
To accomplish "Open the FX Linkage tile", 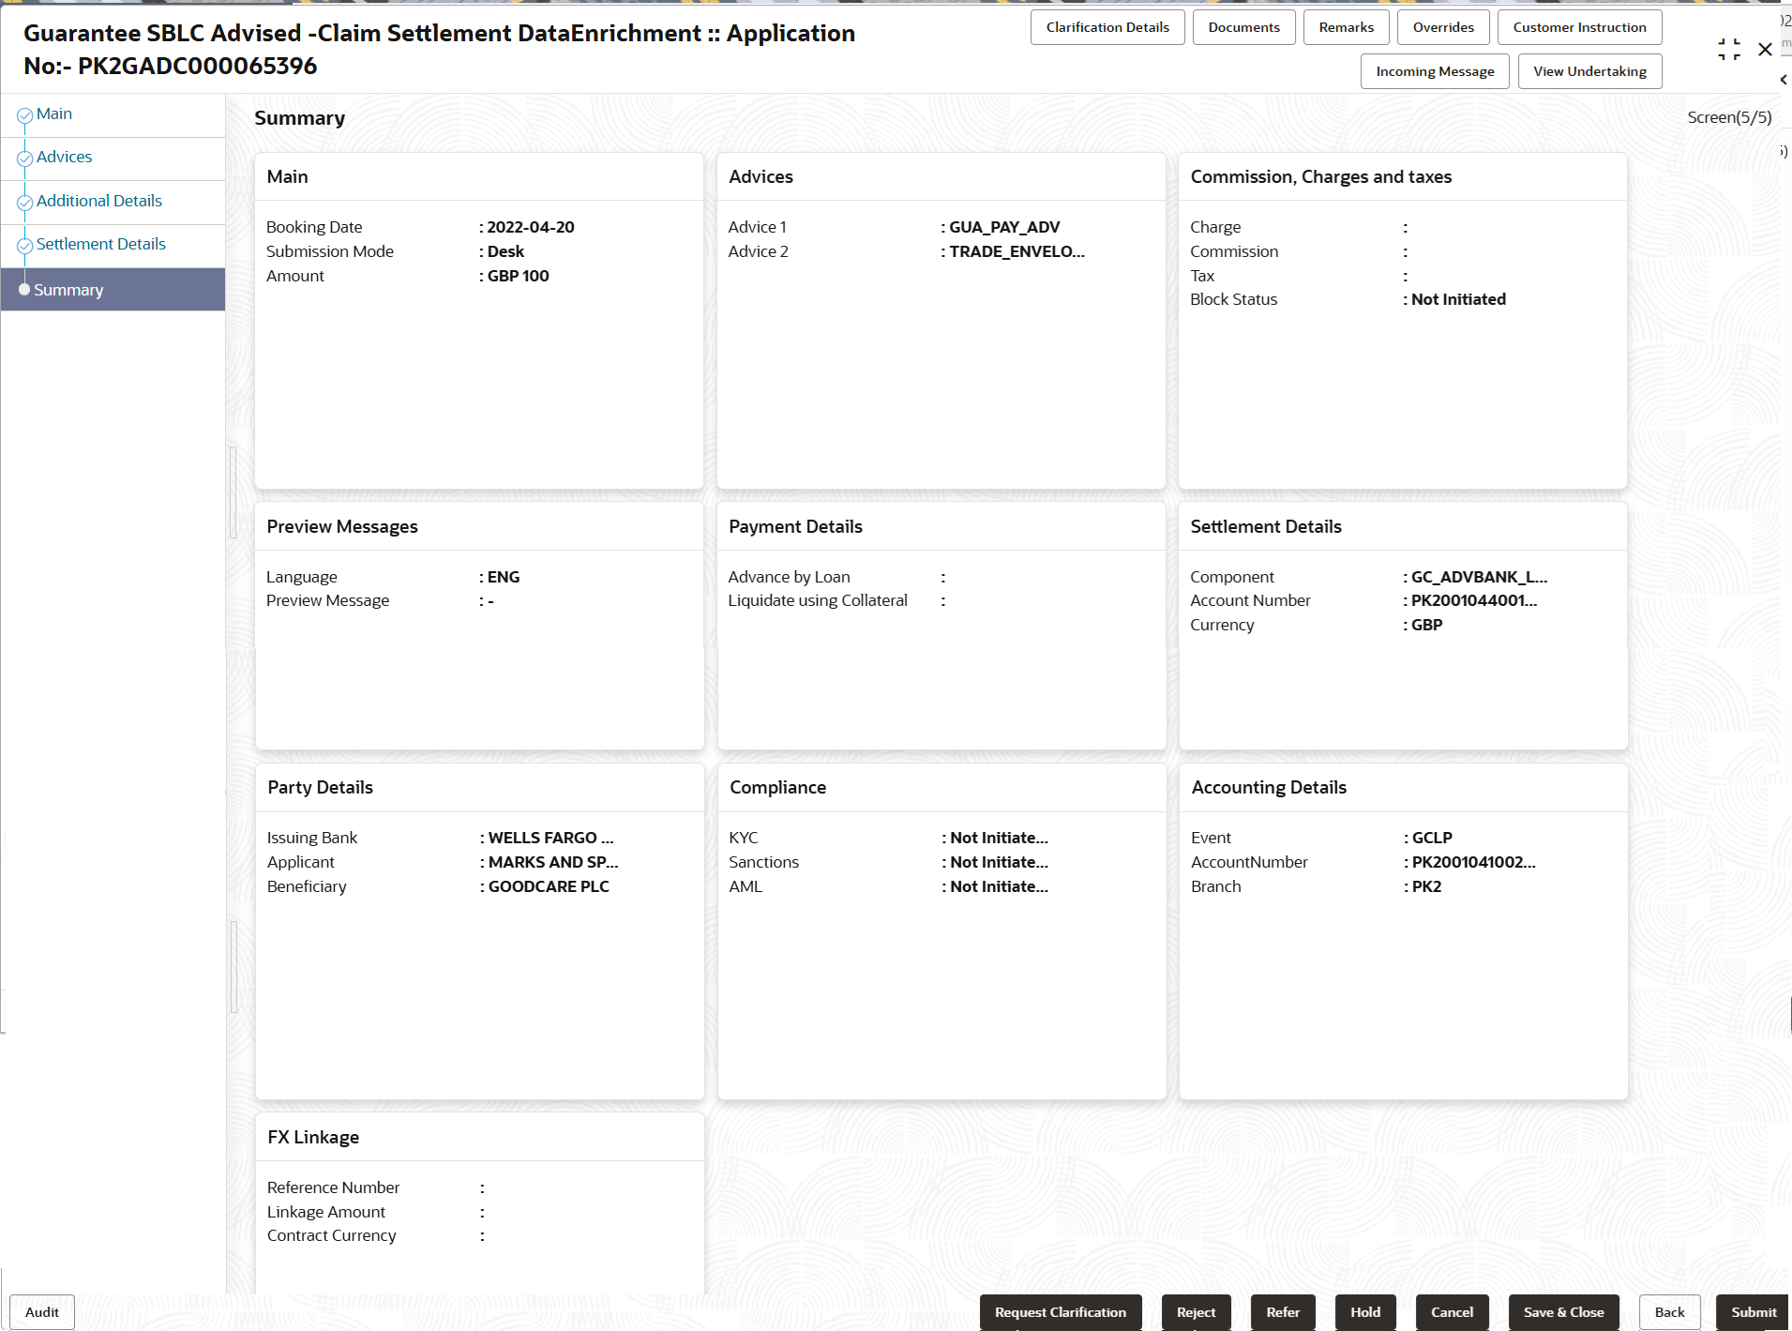I will tap(479, 1203).
